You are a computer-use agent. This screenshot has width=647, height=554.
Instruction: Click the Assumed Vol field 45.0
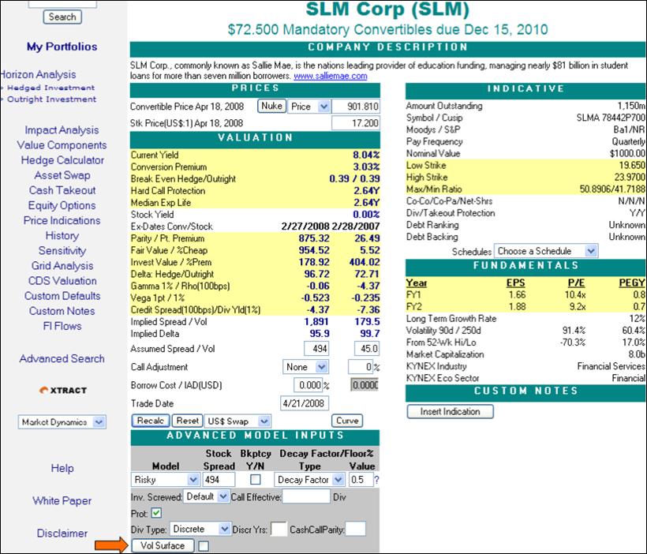point(366,349)
